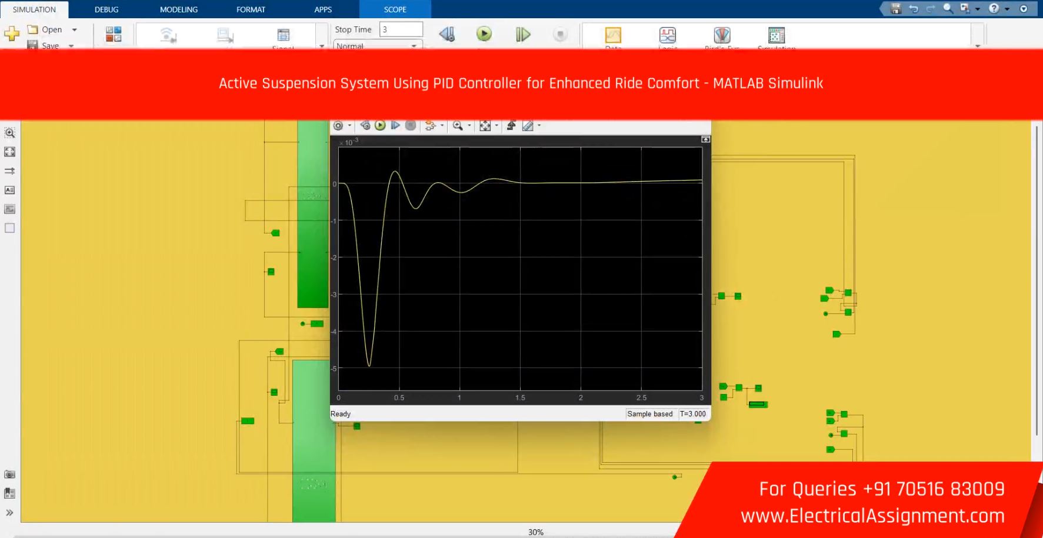
Task: Open the Signal Table icon
Action: (x=284, y=35)
